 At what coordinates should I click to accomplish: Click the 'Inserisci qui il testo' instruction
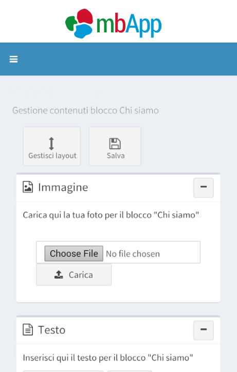click(x=108, y=358)
